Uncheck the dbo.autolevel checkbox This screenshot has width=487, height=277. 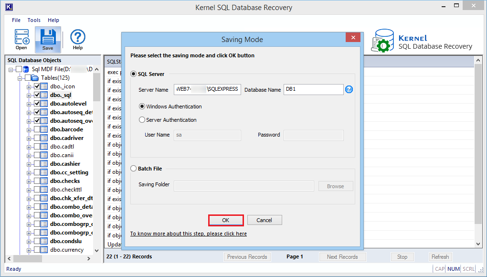37,104
